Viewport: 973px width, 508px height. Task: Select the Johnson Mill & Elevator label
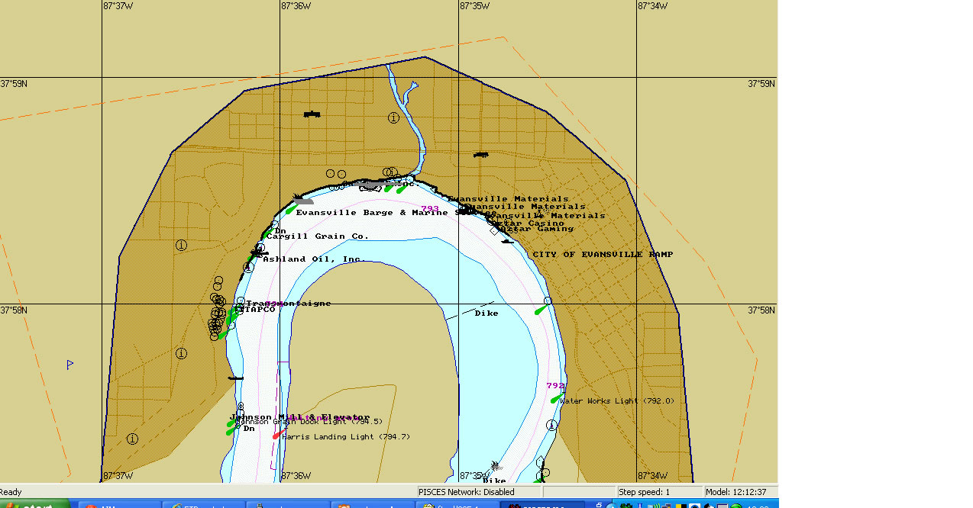tap(300, 417)
